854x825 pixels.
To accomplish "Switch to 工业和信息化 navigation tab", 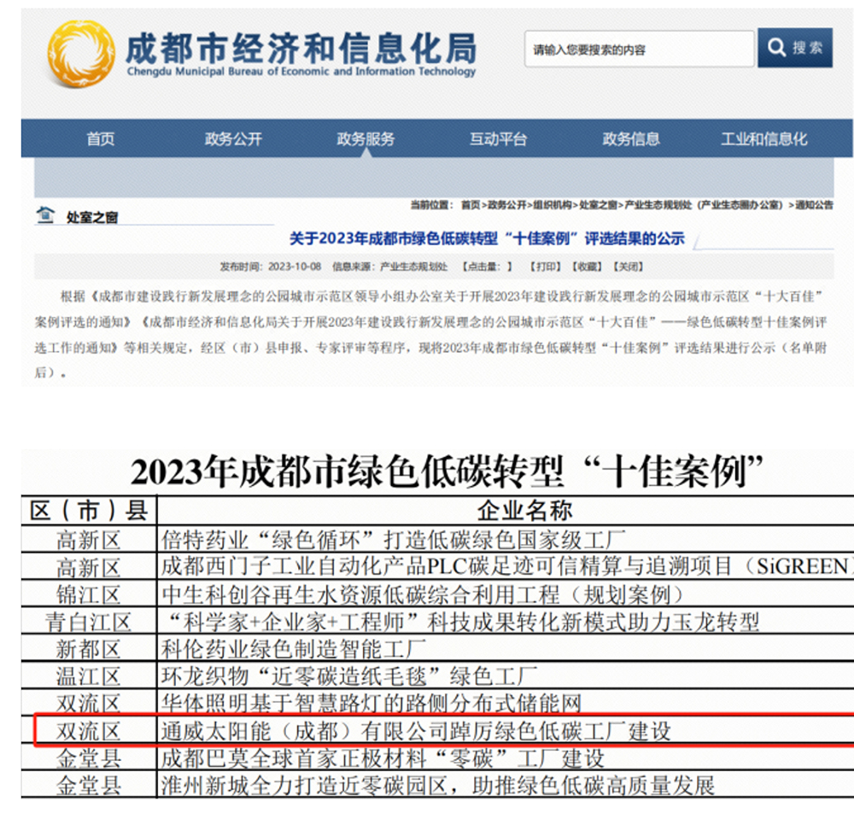I will pos(763,139).
